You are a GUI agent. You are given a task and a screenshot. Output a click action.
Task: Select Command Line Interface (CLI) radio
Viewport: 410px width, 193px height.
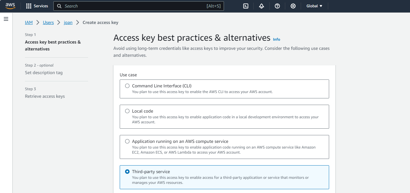(x=127, y=86)
